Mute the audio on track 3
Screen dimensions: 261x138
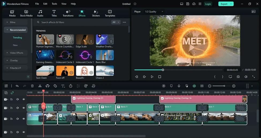(x=17, y=108)
